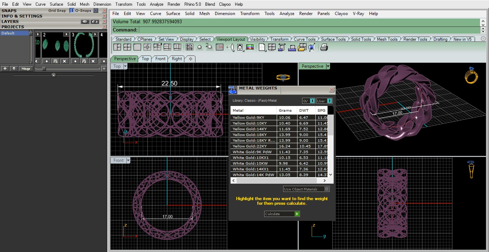This screenshot has height=252, width=489.
Task: Click the Command input field
Action: coord(309,30)
